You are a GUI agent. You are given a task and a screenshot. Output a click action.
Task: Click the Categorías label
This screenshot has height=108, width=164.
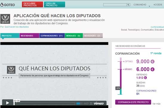(157, 27)
